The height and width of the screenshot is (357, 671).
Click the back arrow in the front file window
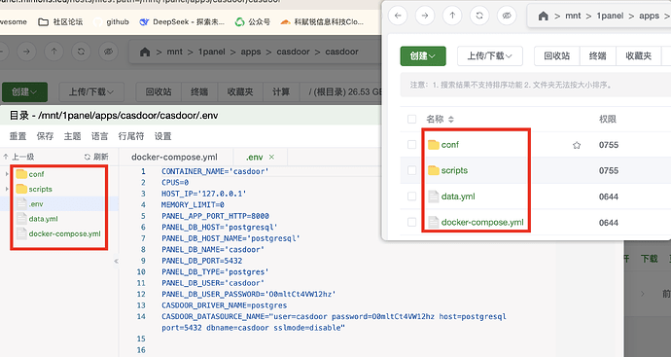pos(398,16)
